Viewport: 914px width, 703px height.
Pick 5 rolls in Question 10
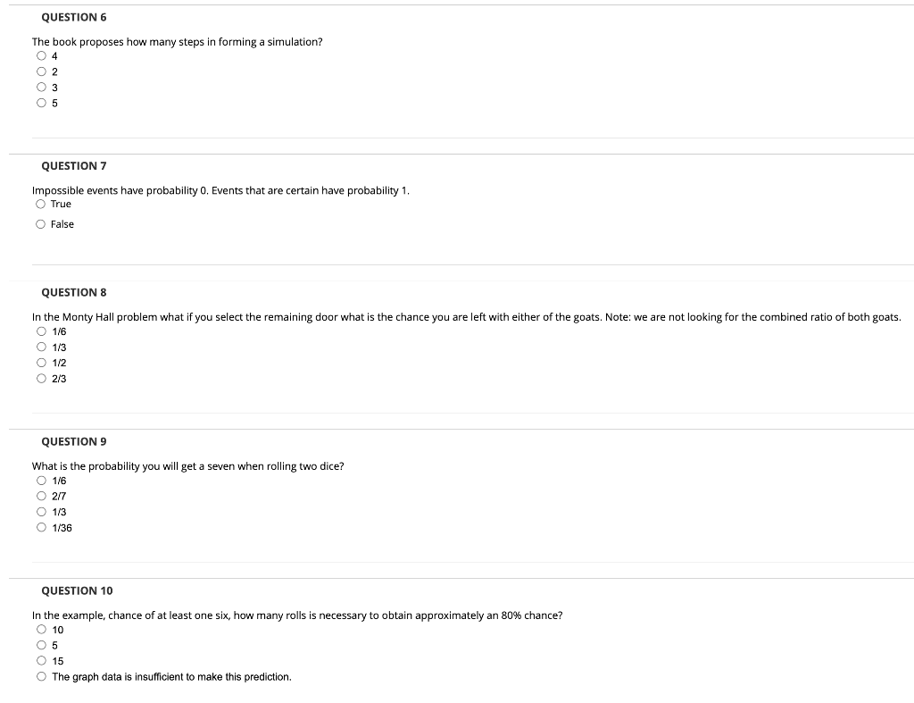(x=41, y=644)
